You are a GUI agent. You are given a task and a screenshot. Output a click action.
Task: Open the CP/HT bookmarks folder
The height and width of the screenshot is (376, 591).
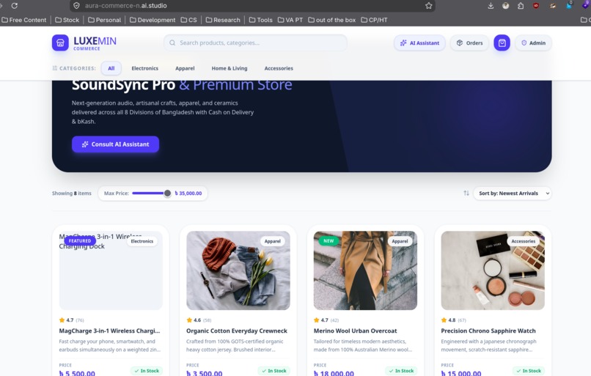(x=374, y=20)
